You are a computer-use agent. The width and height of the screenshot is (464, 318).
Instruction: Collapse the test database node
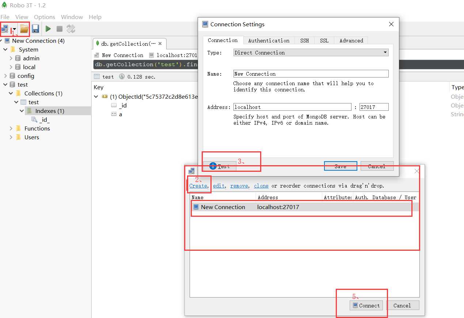5,84
